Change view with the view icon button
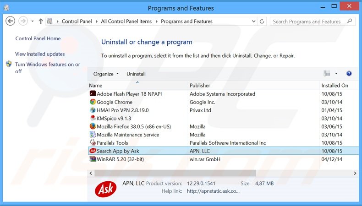Screen dimensions: 362x206 [327, 73]
